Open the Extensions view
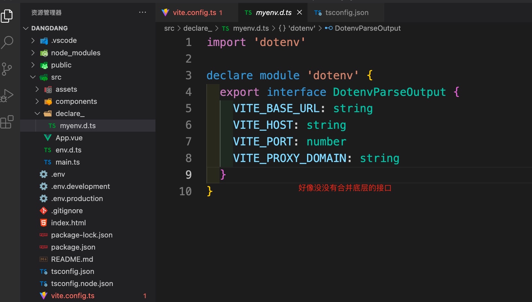The image size is (532, 302). point(7,122)
